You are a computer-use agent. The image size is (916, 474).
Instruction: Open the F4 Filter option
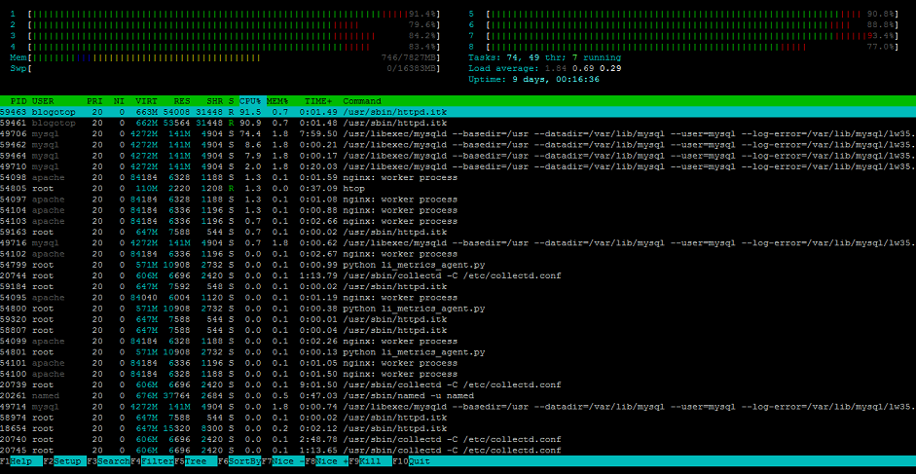[x=152, y=461]
